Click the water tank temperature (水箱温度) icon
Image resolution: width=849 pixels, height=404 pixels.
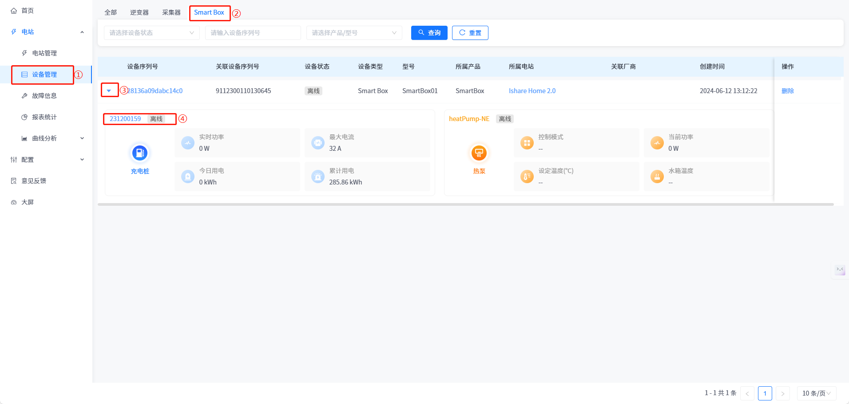(657, 177)
